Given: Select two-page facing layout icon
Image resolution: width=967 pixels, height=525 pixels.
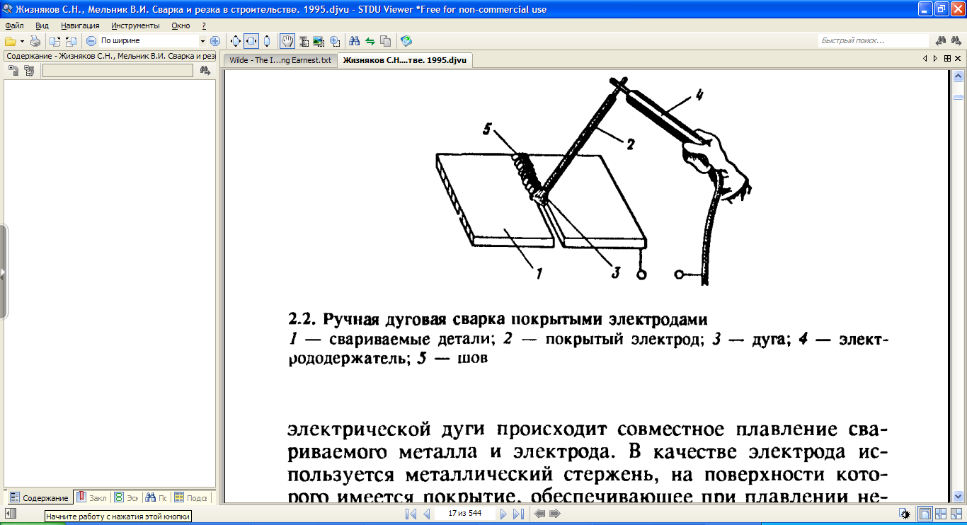Looking at the screenshot, I should click(x=941, y=514).
